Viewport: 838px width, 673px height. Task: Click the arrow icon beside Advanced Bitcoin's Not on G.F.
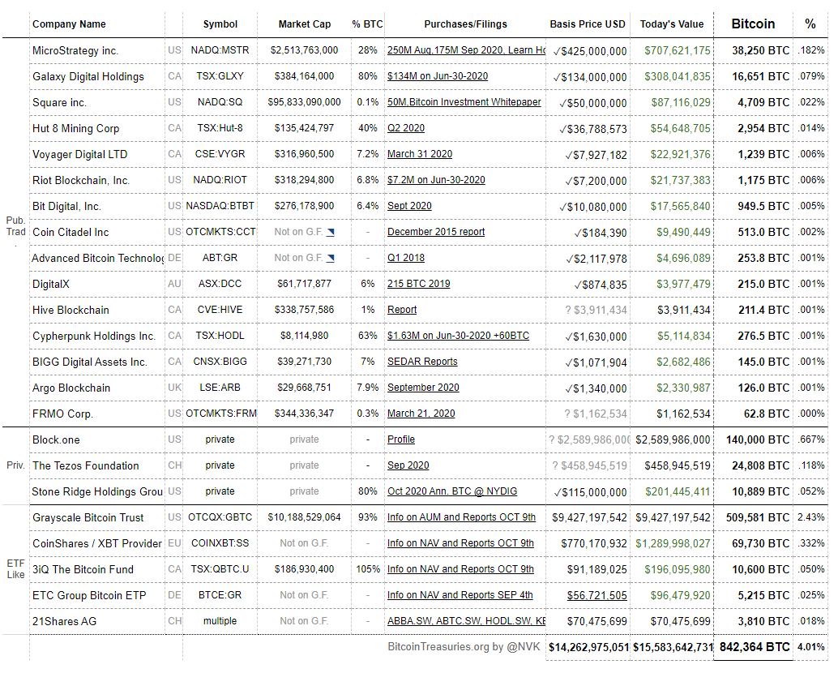pos(331,258)
